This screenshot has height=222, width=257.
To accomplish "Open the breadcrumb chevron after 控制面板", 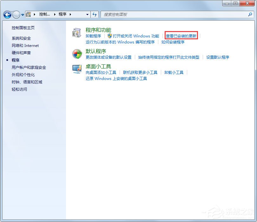I will tap(55, 15).
